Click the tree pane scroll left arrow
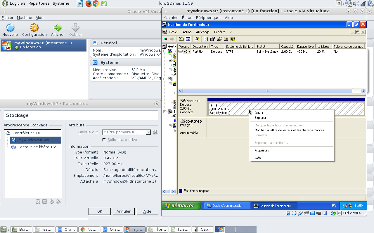374x233 pixels. point(165,192)
